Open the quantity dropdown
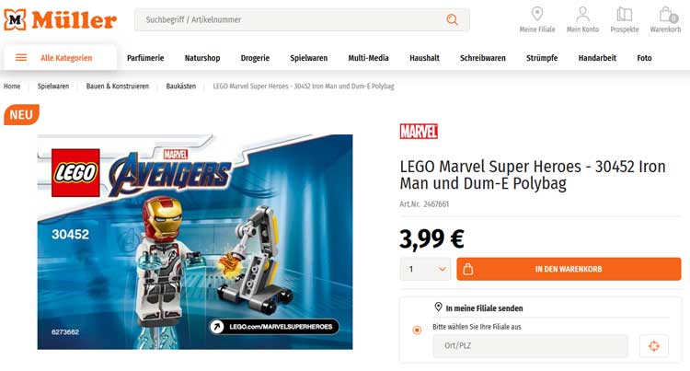Image resolution: width=690 pixels, height=371 pixels. 425,269
